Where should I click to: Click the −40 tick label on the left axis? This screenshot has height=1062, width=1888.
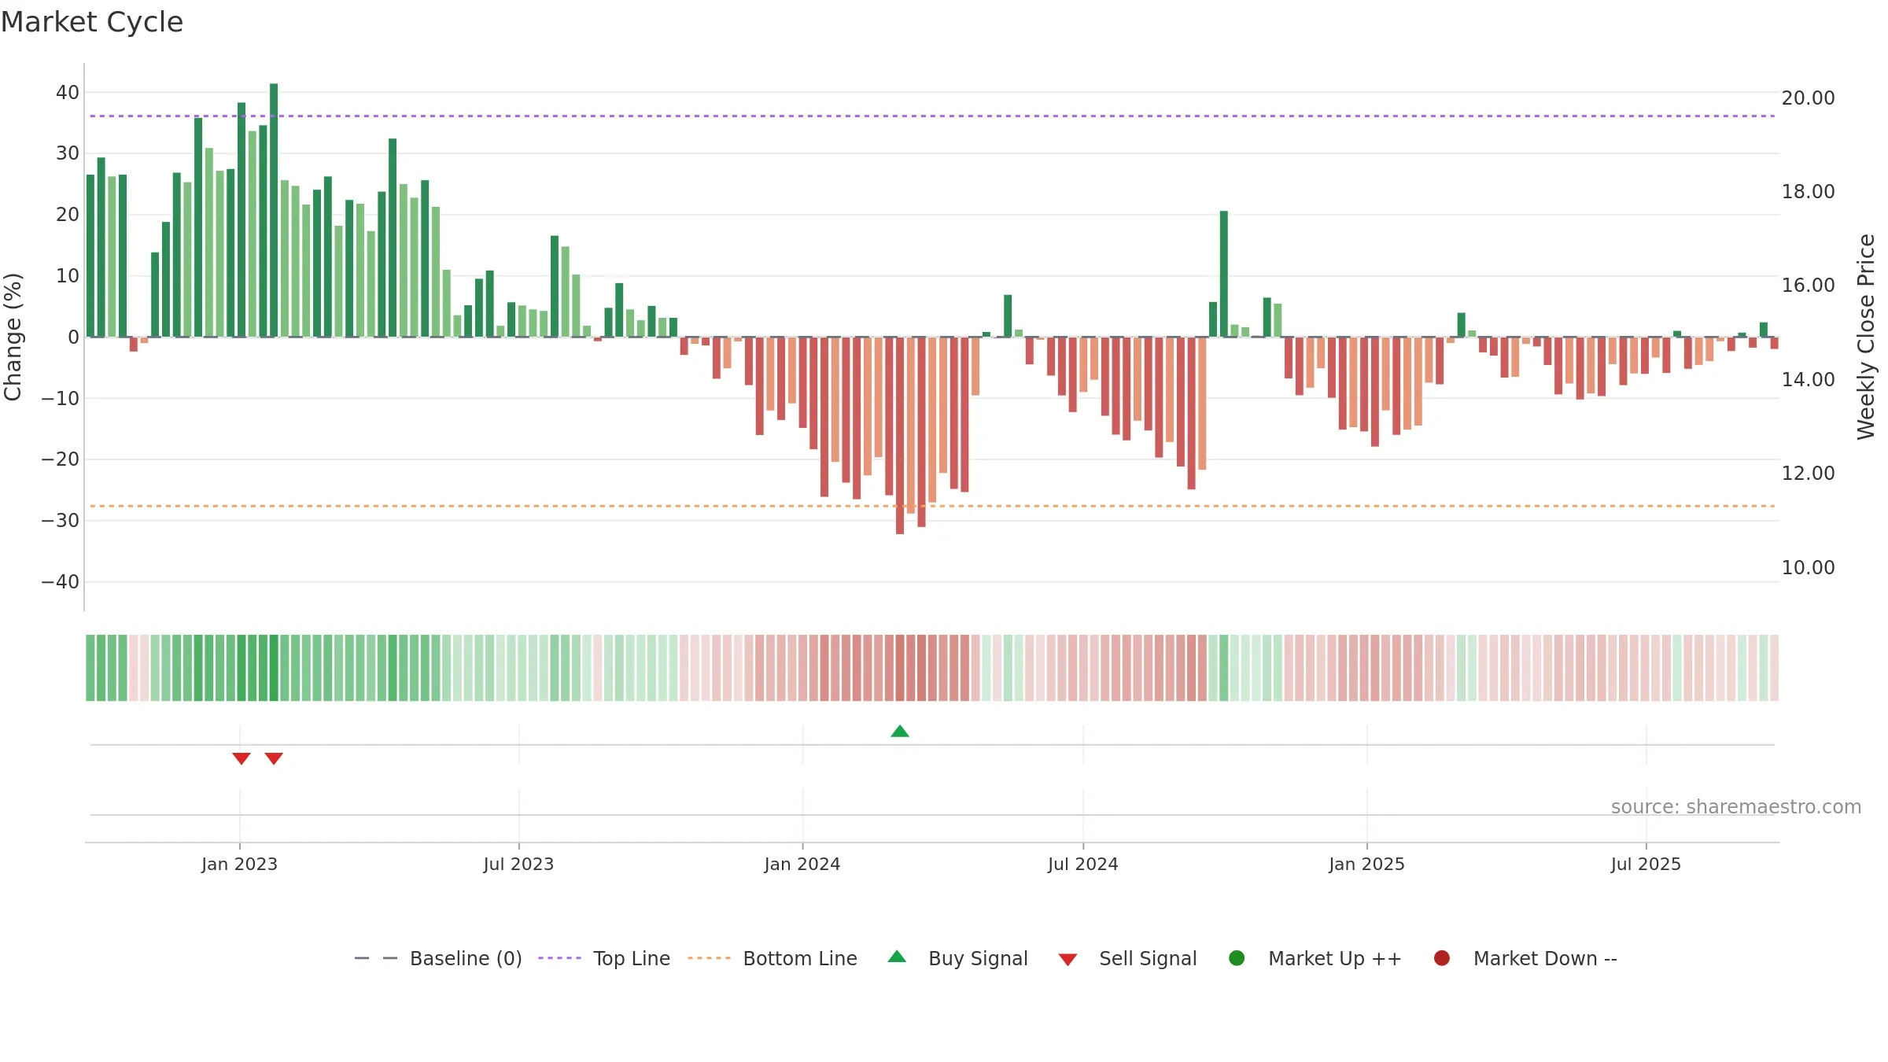coord(61,582)
